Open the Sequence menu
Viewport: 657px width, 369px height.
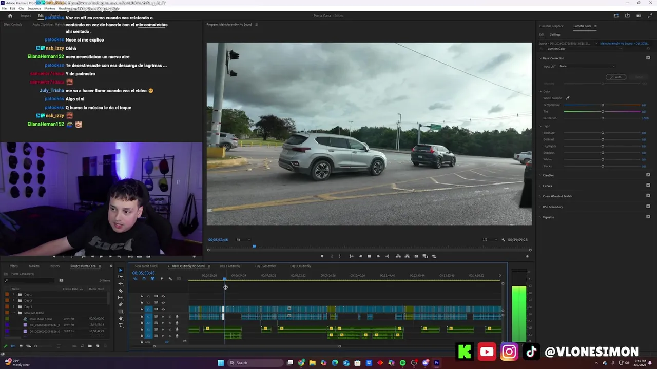tap(34, 8)
